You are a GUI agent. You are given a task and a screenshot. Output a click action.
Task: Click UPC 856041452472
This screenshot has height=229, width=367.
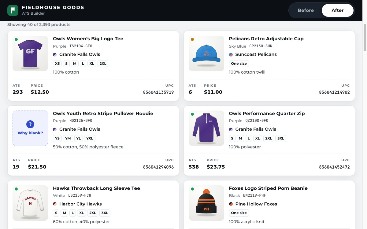point(334,167)
